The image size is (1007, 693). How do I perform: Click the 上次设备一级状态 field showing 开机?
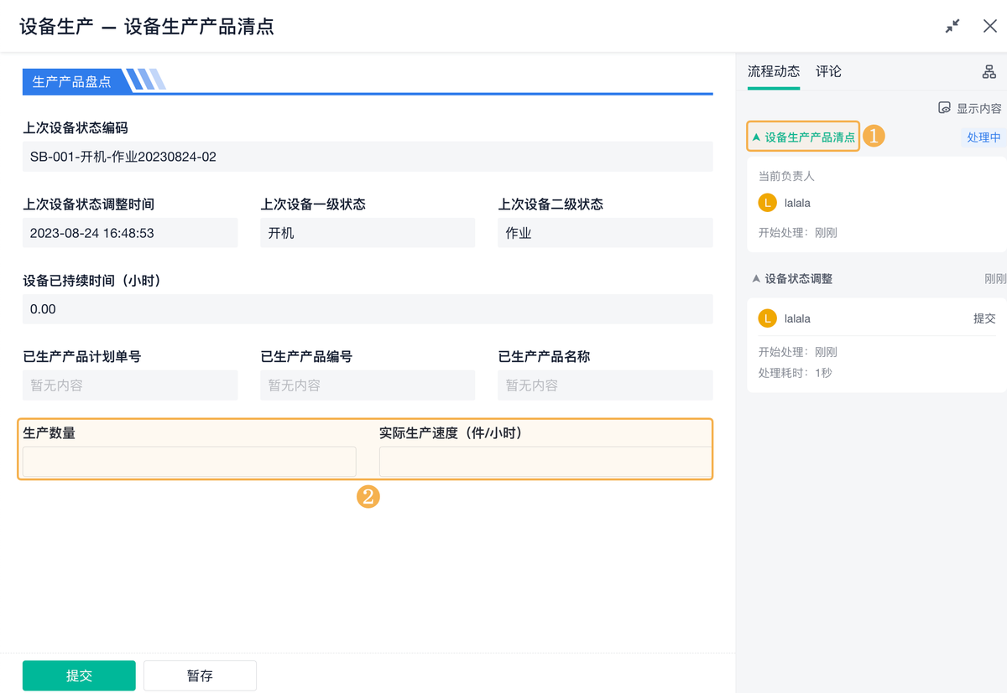click(368, 233)
